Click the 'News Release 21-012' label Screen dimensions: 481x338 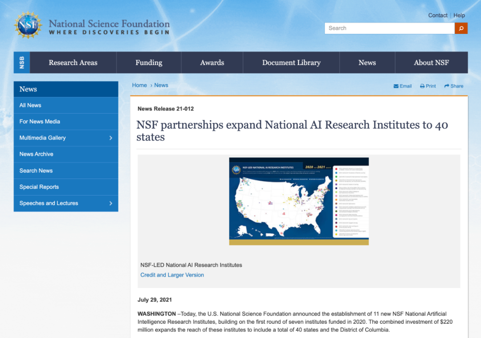pos(166,109)
